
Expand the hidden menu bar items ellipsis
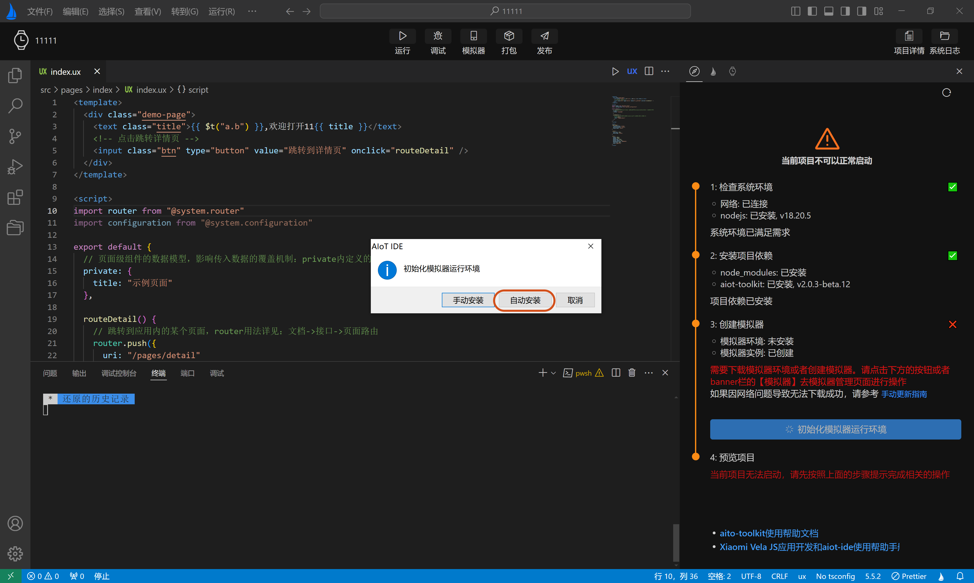pos(252,11)
